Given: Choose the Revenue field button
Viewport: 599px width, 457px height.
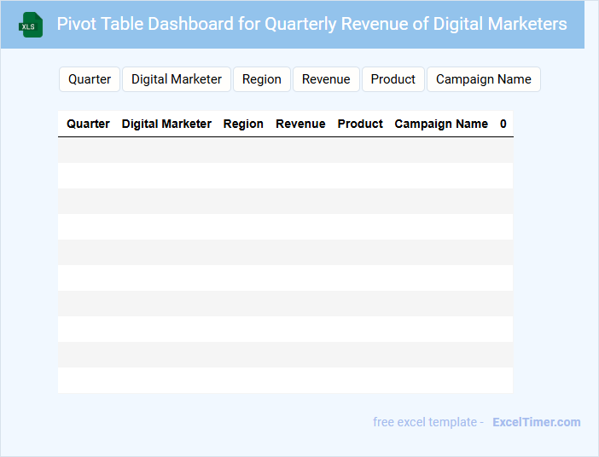Looking at the screenshot, I should point(326,79).
